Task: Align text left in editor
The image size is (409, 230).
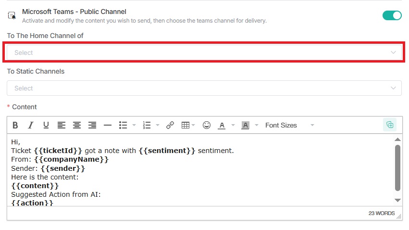Action: click(x=62, y=125)
